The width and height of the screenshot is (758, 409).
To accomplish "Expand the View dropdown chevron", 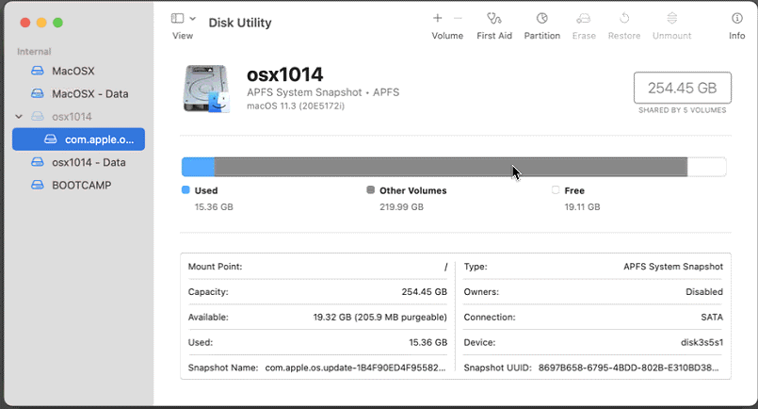I will 192,19.
